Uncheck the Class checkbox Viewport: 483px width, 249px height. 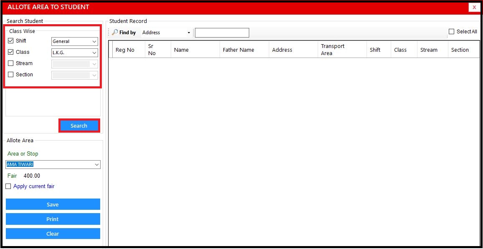point(11,52)
